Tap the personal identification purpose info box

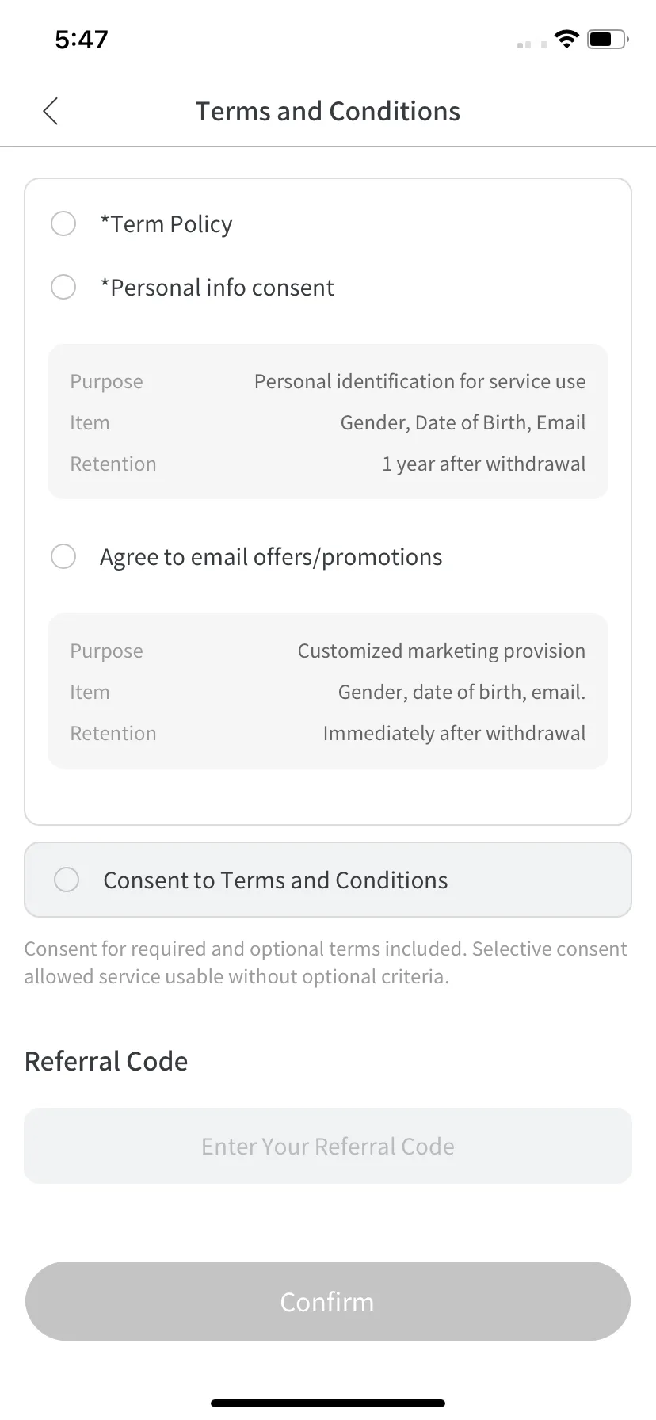328,422
